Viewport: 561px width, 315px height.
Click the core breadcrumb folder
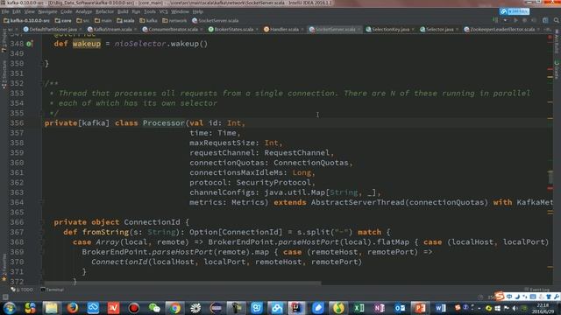click(x=63, y=21)
